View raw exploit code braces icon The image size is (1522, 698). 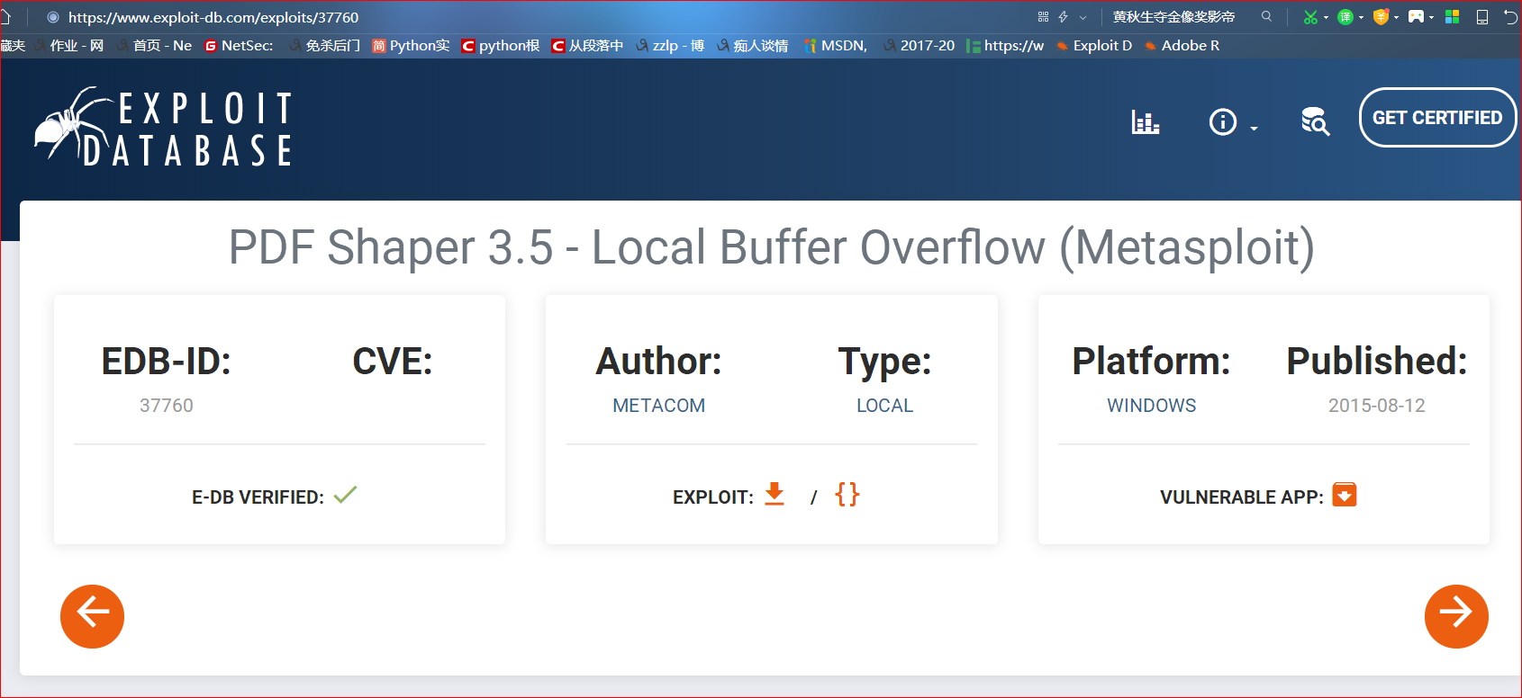point(847,494)
